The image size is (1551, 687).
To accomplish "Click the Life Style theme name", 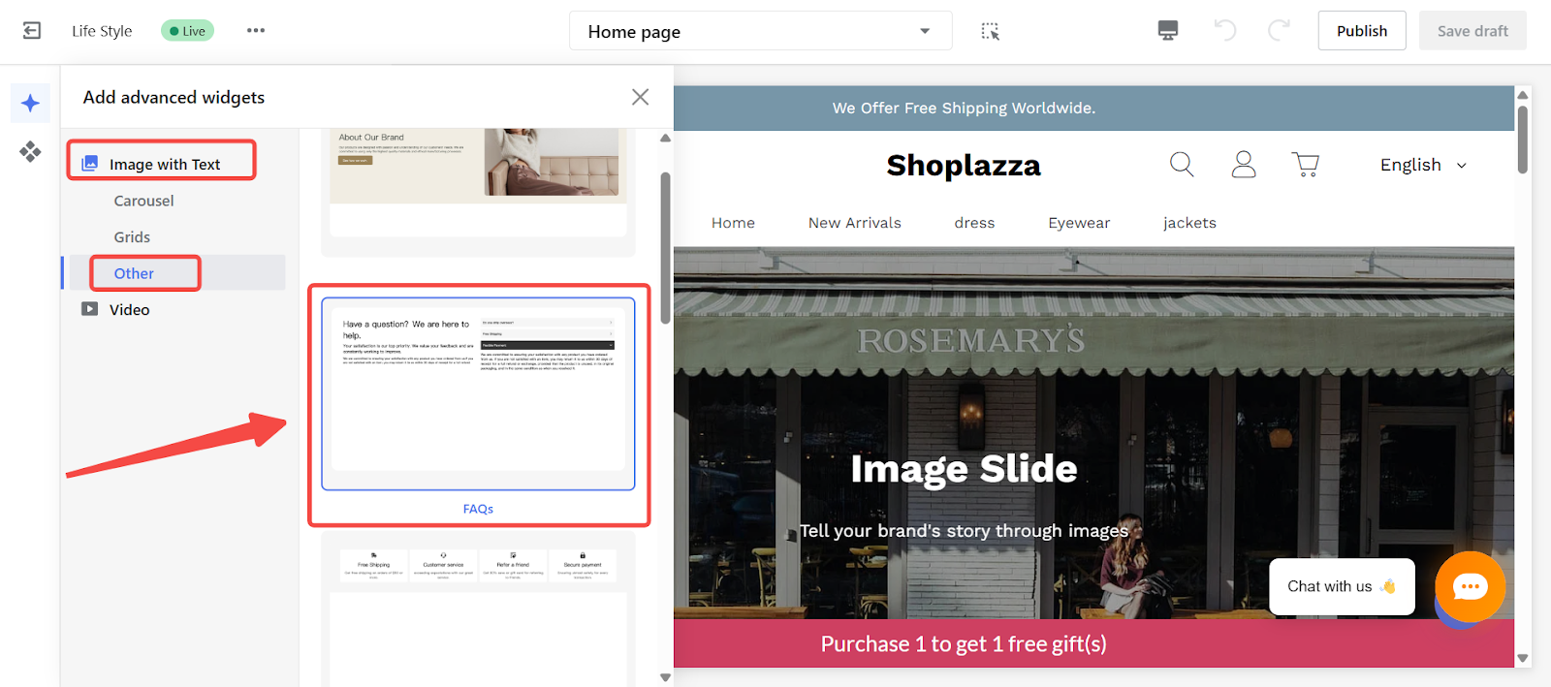I will coord(102,31).
